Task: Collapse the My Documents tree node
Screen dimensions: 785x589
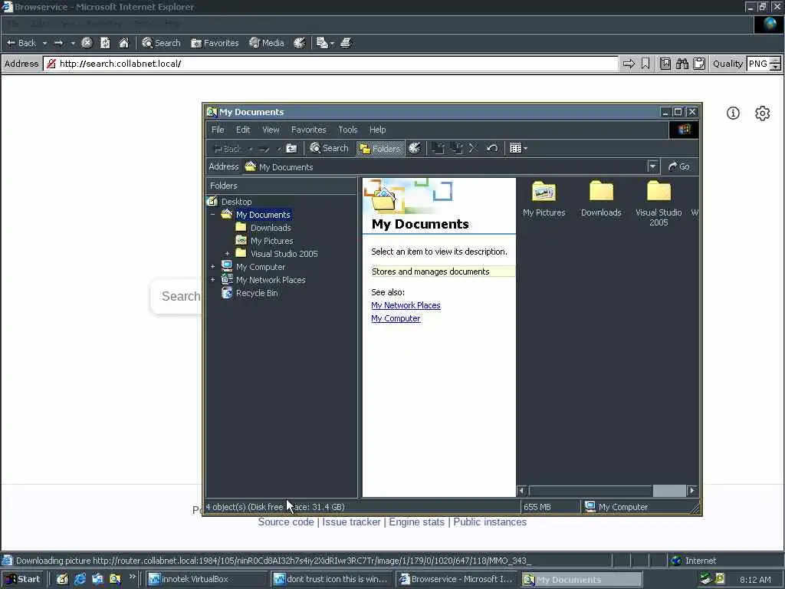Action: (213, 215)
